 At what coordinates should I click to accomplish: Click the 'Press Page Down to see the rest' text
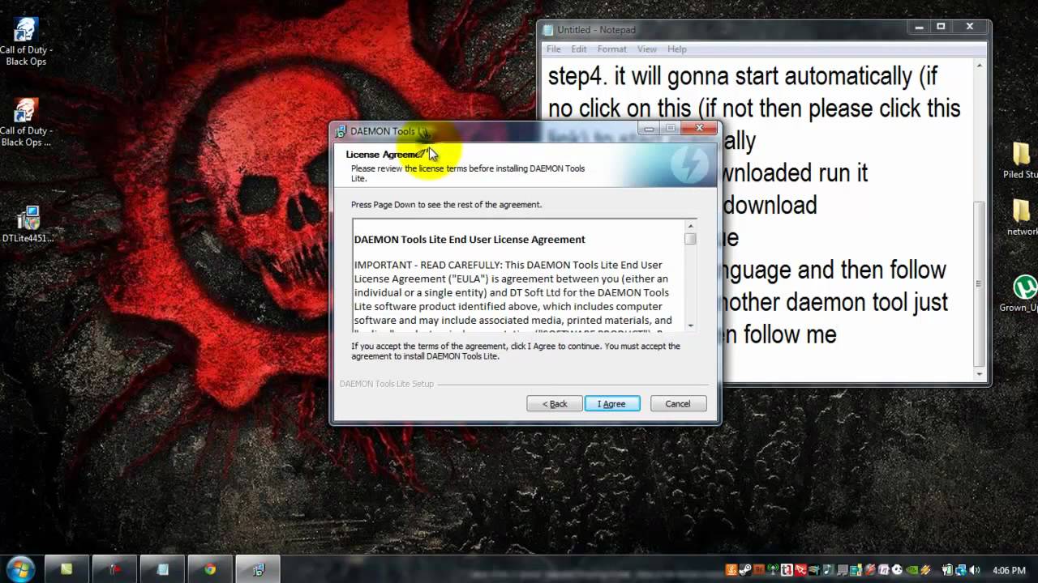pyautogui.click(x=446, y=204)
